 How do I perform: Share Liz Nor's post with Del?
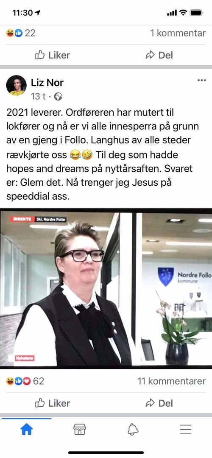point(159,403)
